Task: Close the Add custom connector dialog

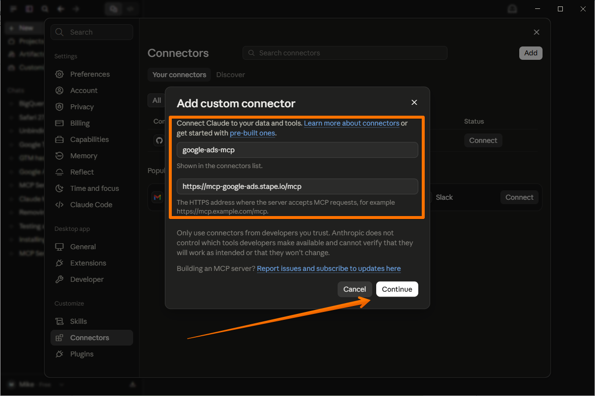Action: 414,102
